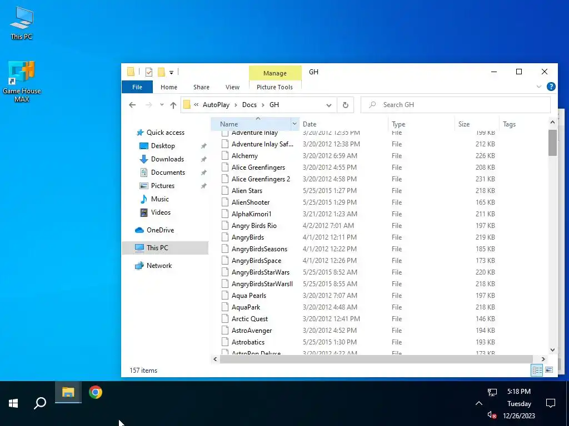Image resolution: width=569 pixels, height=426 pixels.
Task: Sort by the Tags column header
Action: (522, 124)
